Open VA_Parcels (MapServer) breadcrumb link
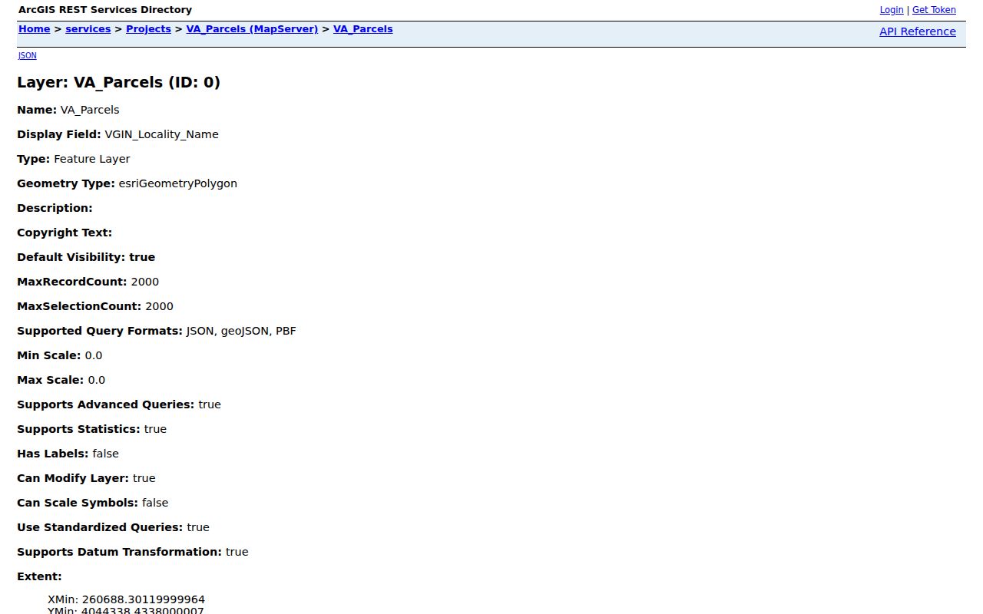Screen dimensions: 983x614 [252, 29]
